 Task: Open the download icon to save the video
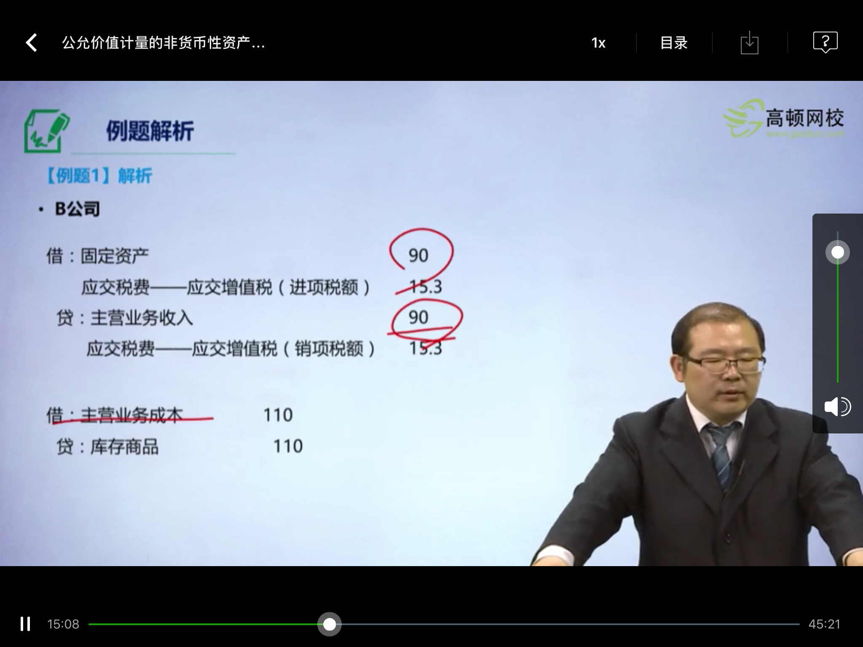(x=750, y=43)
